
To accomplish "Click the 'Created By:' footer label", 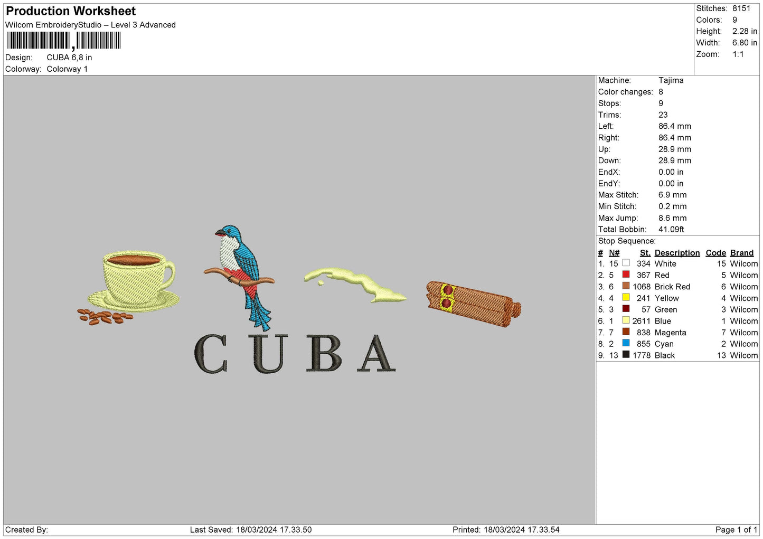I will (x=26, y=529).
